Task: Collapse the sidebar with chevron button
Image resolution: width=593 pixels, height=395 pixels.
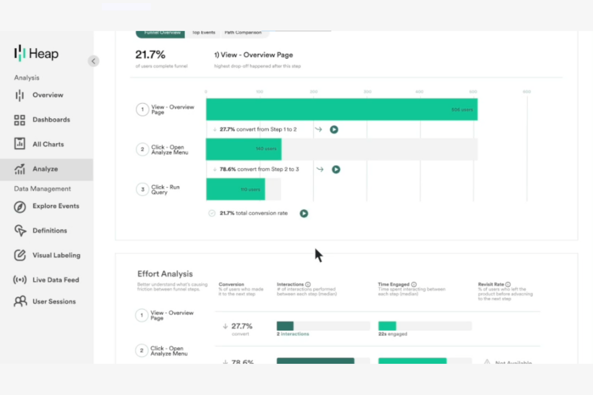Action: click(x=93, y=61)
